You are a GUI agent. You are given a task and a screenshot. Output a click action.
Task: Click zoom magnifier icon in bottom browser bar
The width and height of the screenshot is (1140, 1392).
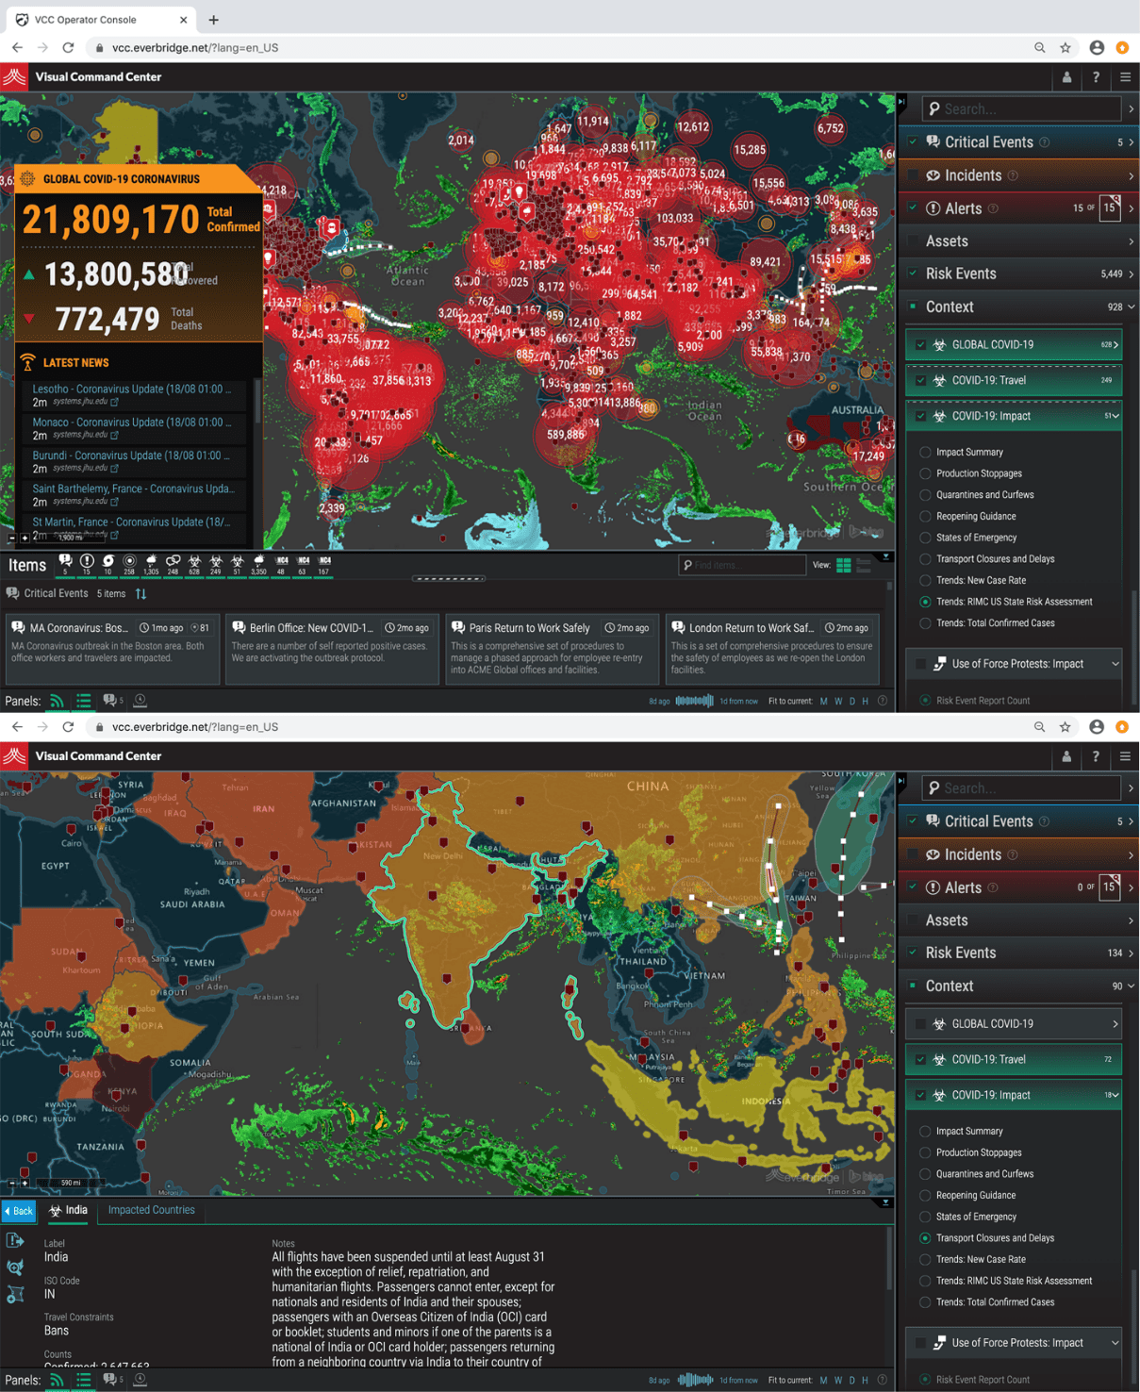click(x=1039, y=727)
